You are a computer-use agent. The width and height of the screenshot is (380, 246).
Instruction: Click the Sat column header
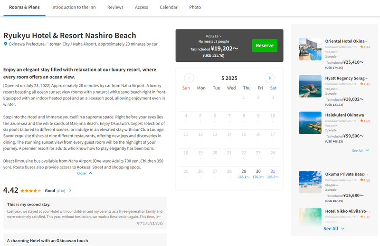tap(273, 88)
